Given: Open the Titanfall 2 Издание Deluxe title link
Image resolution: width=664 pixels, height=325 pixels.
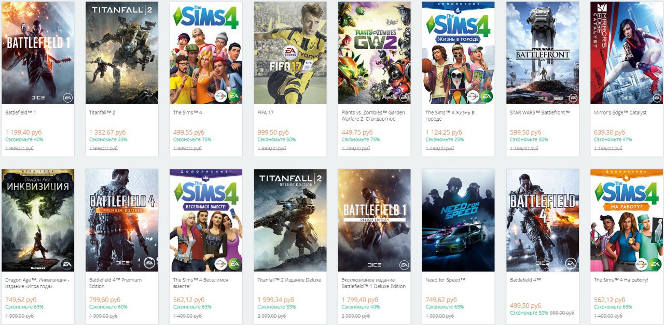Looking at the screenshot, I should click(289, 280).
